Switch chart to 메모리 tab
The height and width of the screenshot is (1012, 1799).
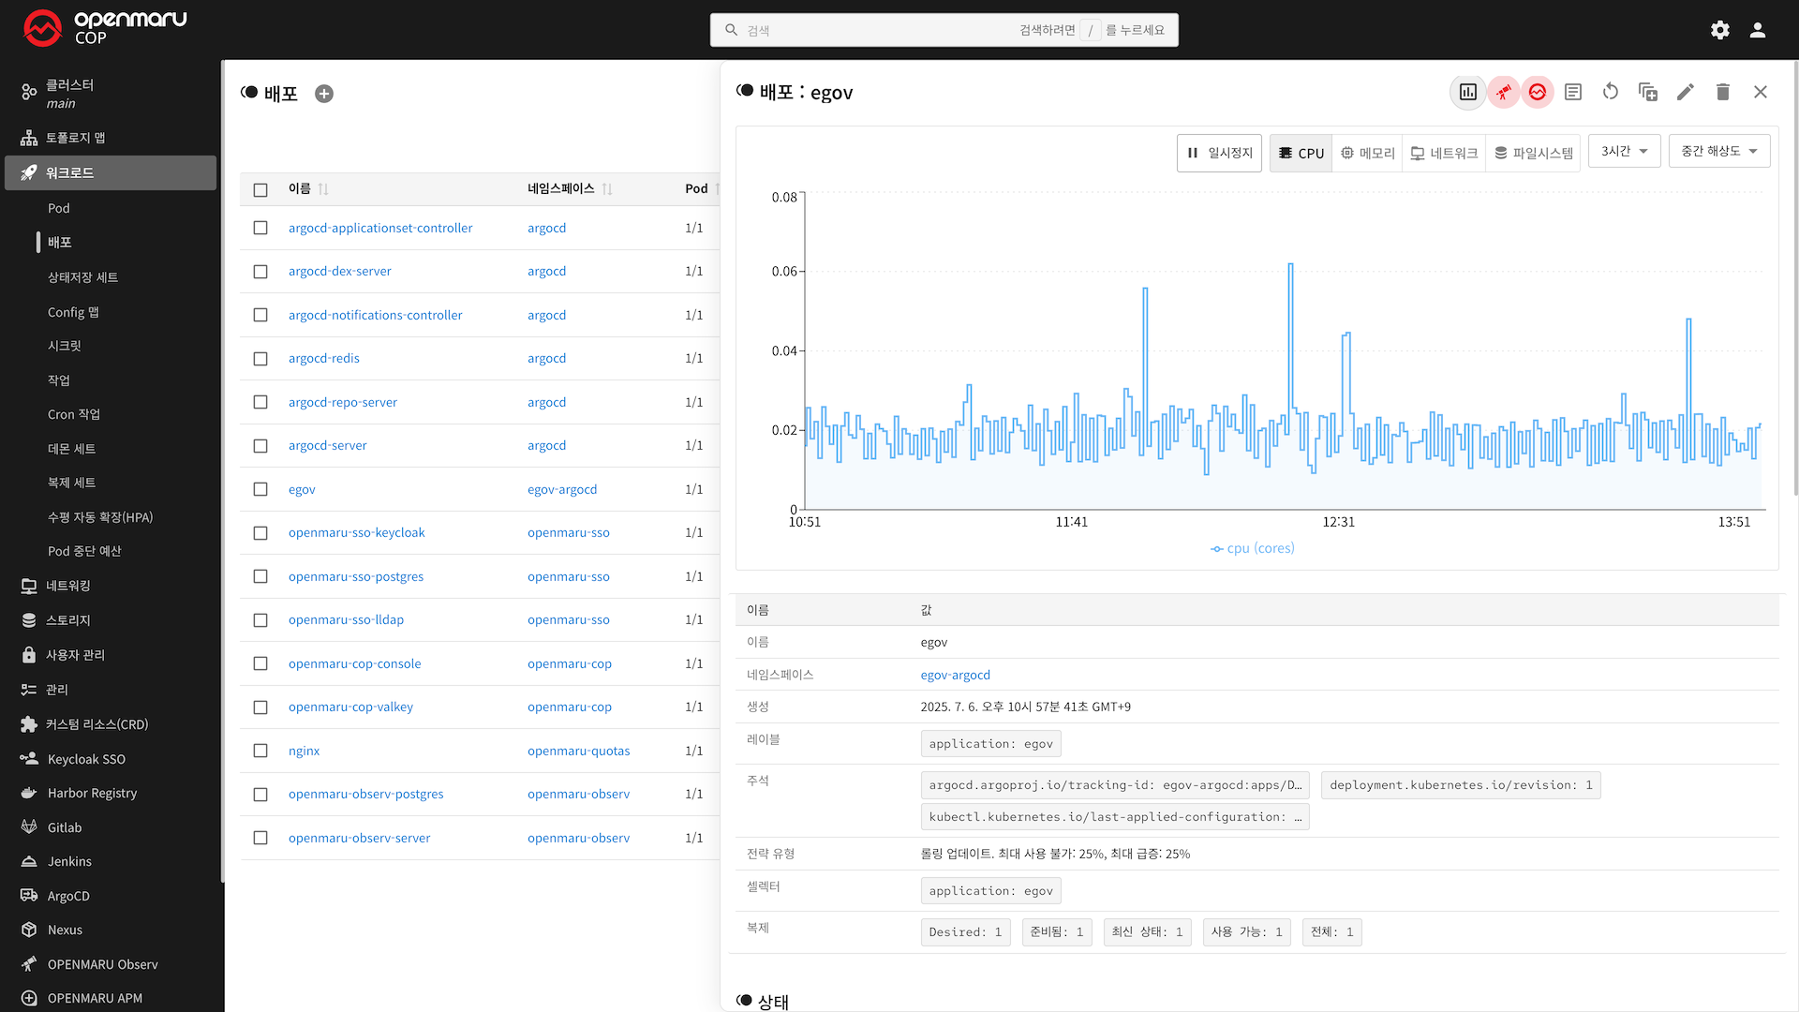[1367, 153]
